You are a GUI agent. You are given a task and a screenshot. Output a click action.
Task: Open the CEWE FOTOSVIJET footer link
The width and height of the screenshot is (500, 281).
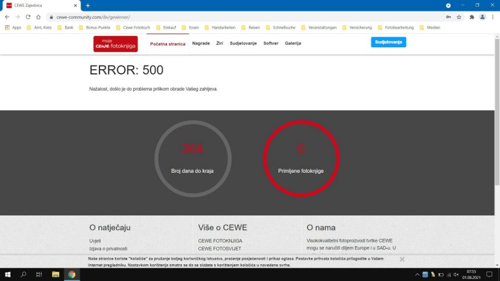click(x=219, y=248)
